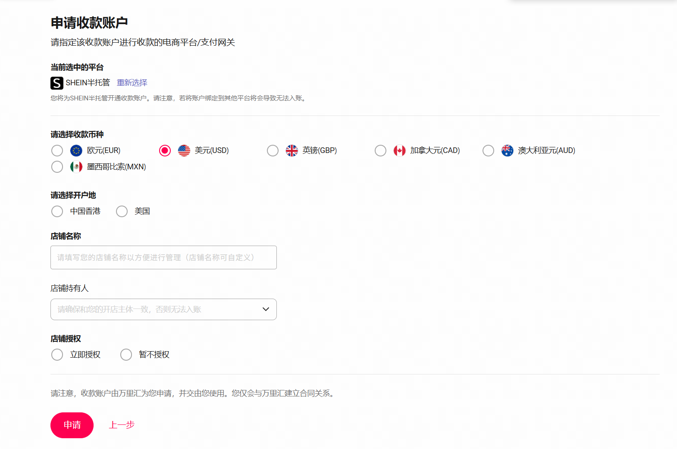This screenshot has height=449, width=677.
Task: Click the SHEIN platform logo icon
Action: click(56, 83)
